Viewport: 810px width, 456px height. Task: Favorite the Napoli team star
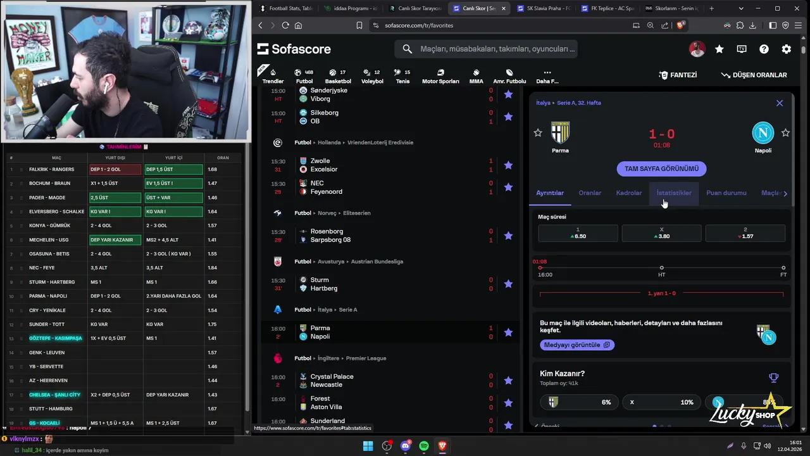[x=785, y=132]
